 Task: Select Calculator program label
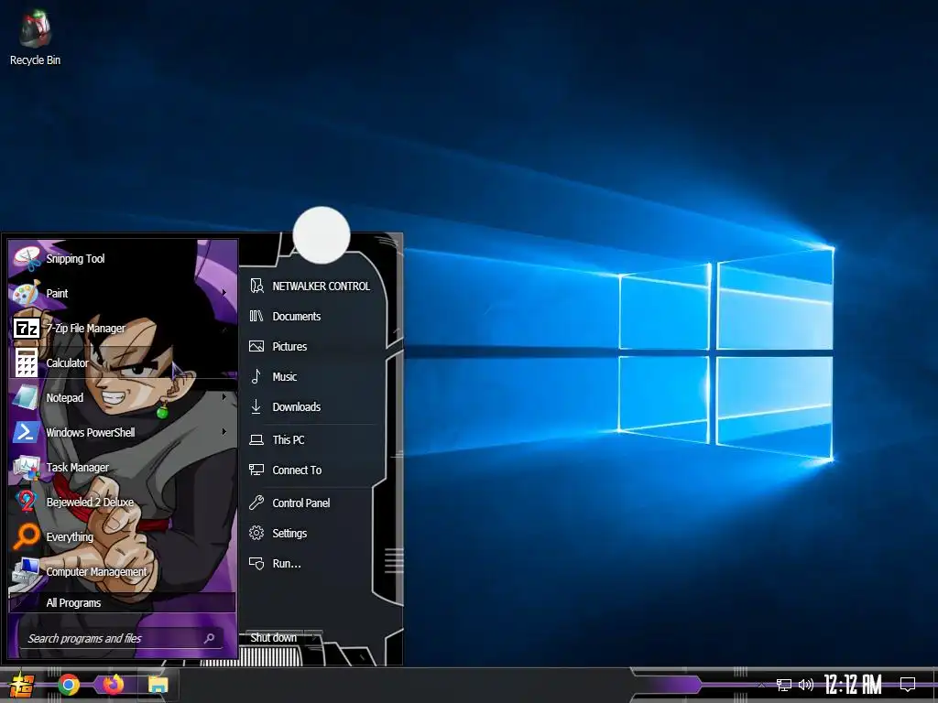[x=67, y=362]
